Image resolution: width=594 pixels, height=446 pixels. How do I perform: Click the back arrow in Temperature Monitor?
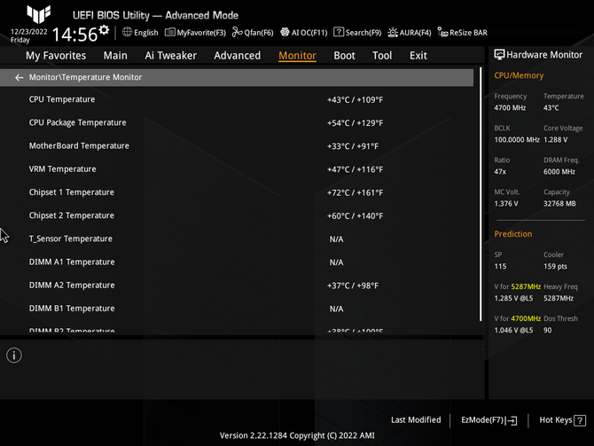(19, 77)
